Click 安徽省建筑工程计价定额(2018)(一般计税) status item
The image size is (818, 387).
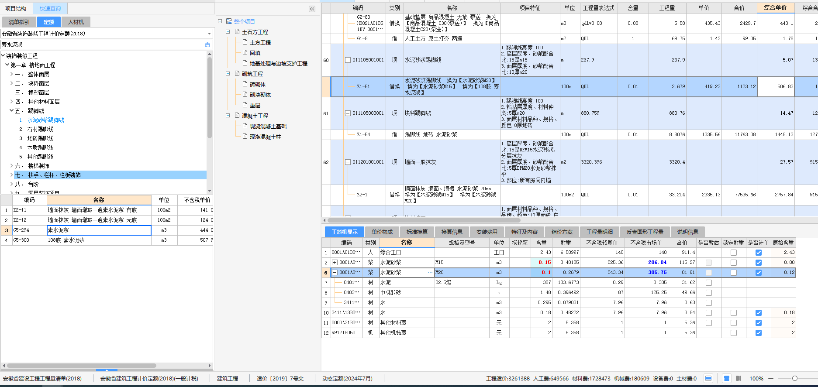pos(149,378)
